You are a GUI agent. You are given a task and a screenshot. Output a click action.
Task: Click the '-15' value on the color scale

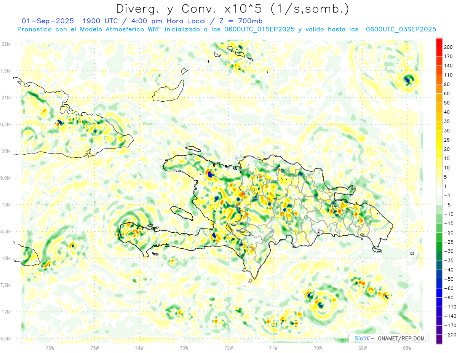449,224
